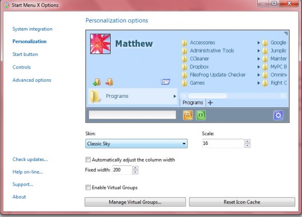Screen dimensions: 302x217
Task: Click the search box in preview menu
Action: click(x=132, y=115)
